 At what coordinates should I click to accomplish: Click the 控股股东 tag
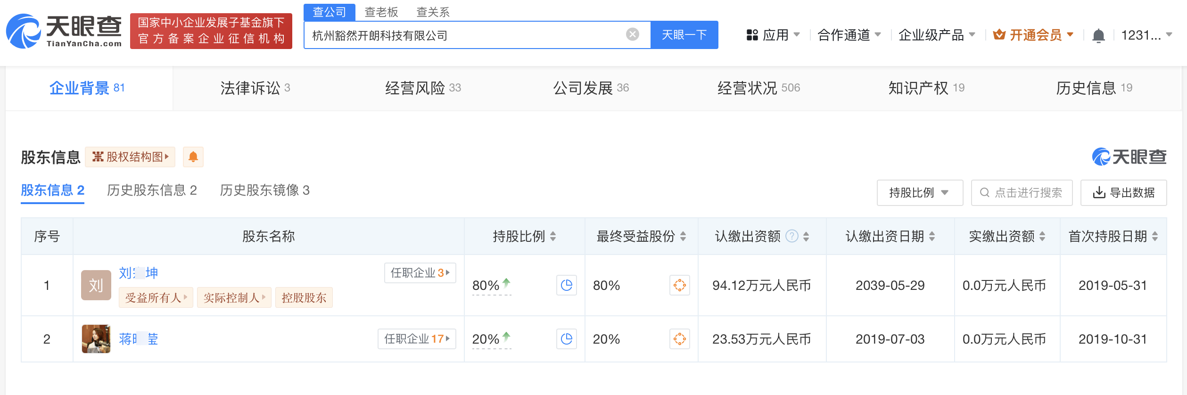point(304,298)
